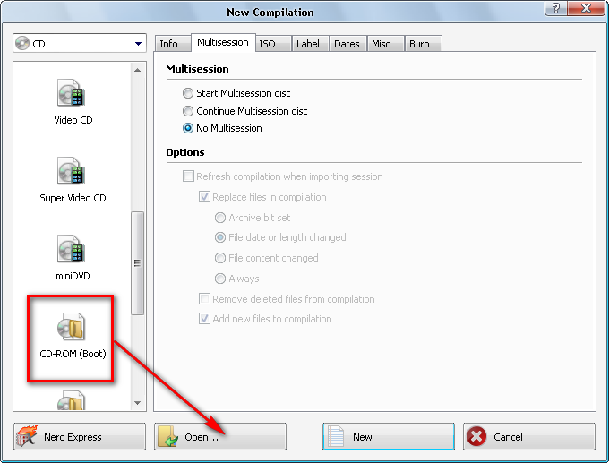The height and width of the screenshot is (463, 609).
Task: Switch to the Dates tab
Action: click(347, 44)
